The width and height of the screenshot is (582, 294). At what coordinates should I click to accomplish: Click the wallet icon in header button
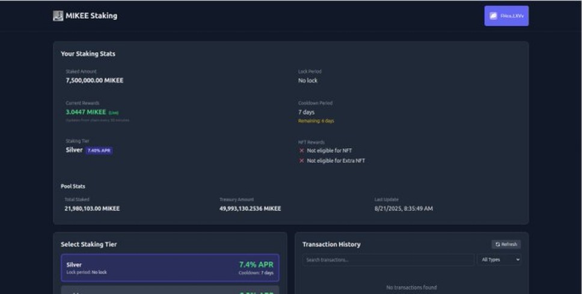tap(493, 16)
